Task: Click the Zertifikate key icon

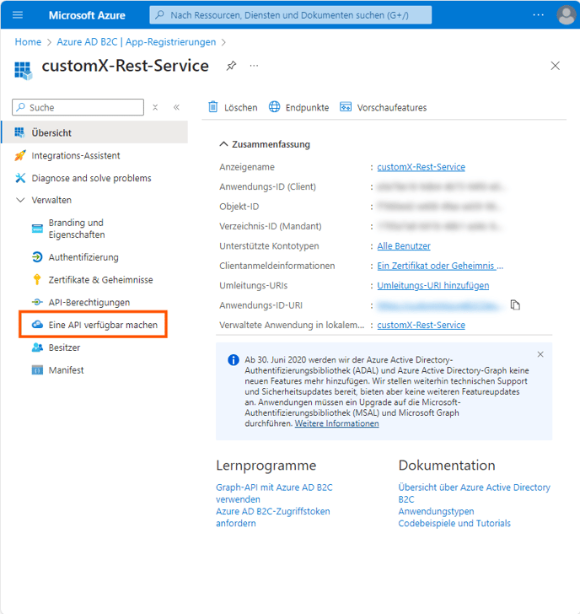Action: tap(37, 280)
